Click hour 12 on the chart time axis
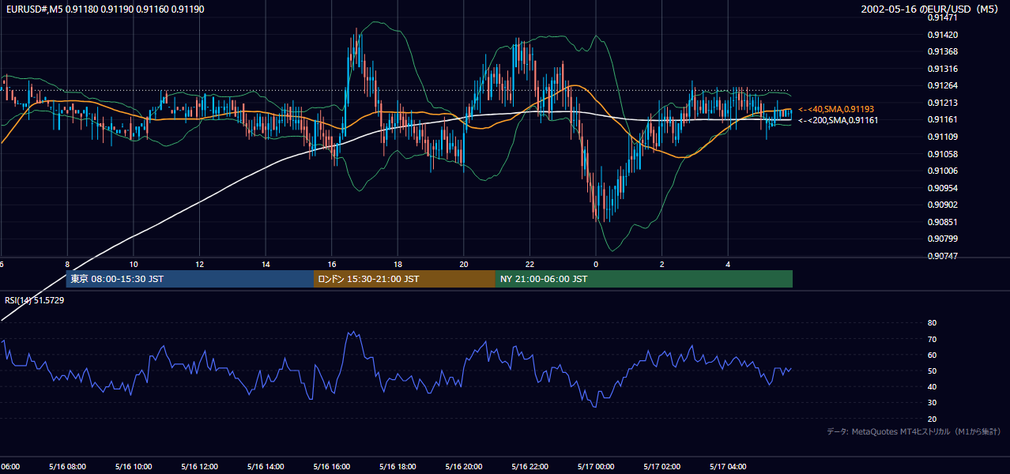 click(x=200, y=264)
